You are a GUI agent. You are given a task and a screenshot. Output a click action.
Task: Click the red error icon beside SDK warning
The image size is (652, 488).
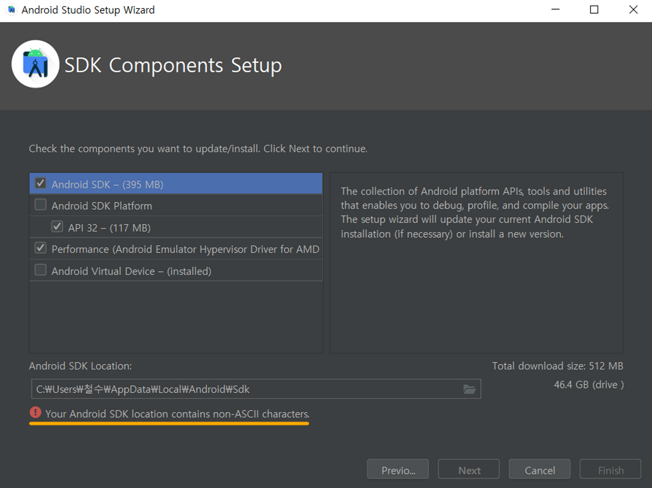[35, 413]
